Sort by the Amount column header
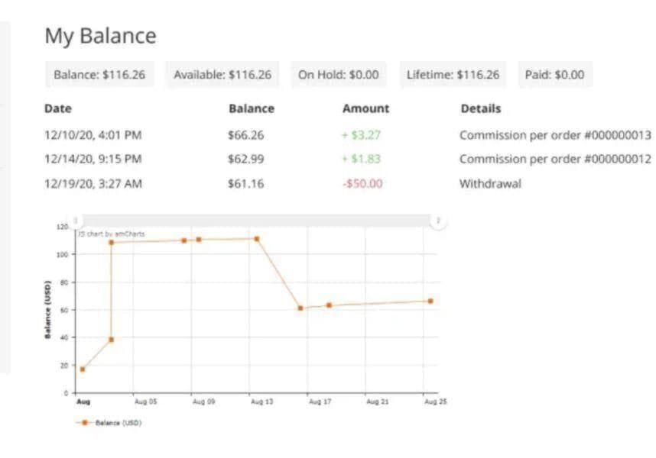This screenshot has height=458, width=656. pyautogui.click(x=365, y=108)
